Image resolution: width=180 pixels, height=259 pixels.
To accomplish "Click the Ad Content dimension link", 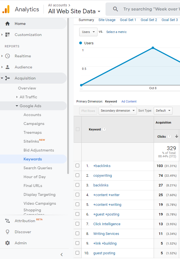I will 129,101.
